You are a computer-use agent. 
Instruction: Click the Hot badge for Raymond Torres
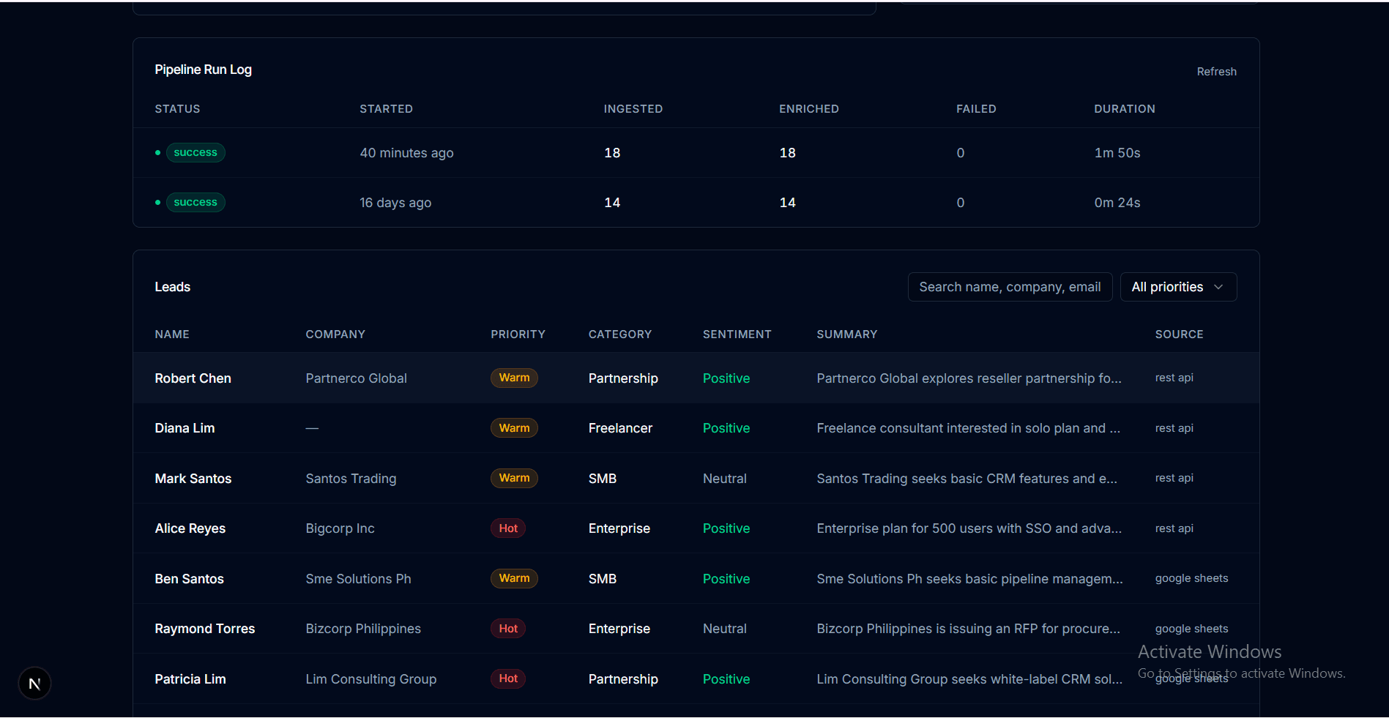tap(508, 629)
